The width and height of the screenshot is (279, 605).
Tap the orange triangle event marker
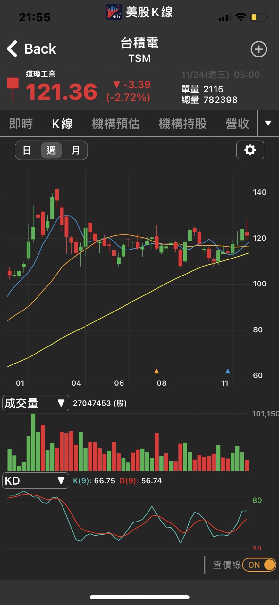point(156,371)
